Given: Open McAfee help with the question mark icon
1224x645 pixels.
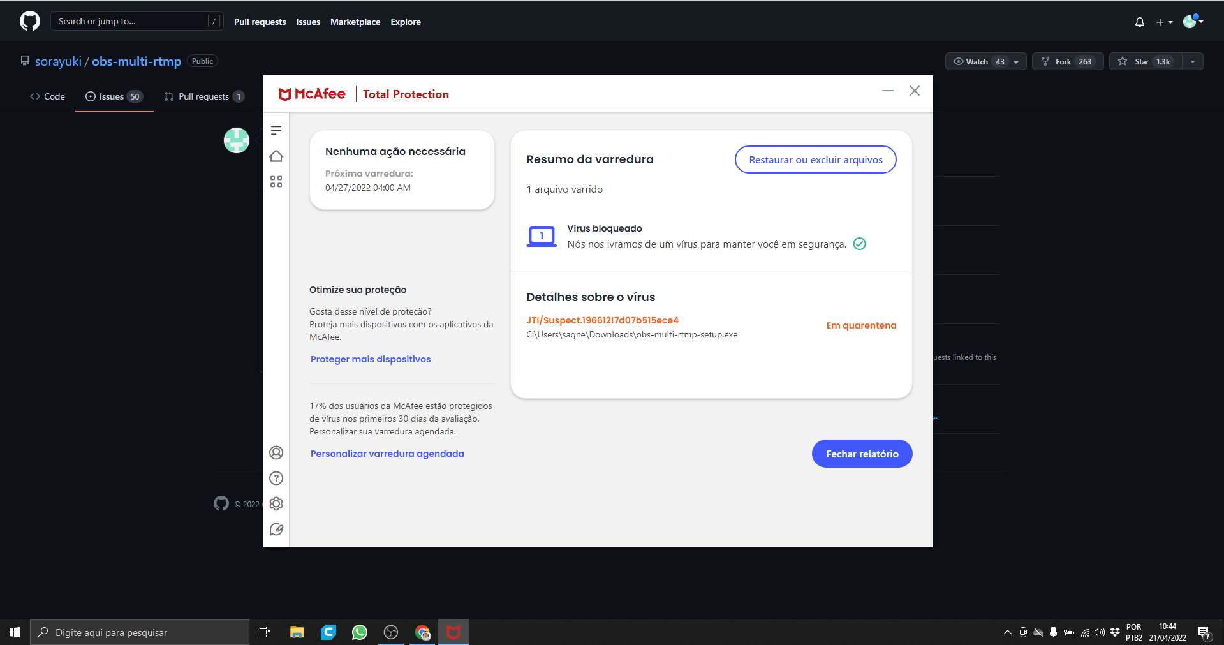Looking at the screenshot, I should pos(276,478).
